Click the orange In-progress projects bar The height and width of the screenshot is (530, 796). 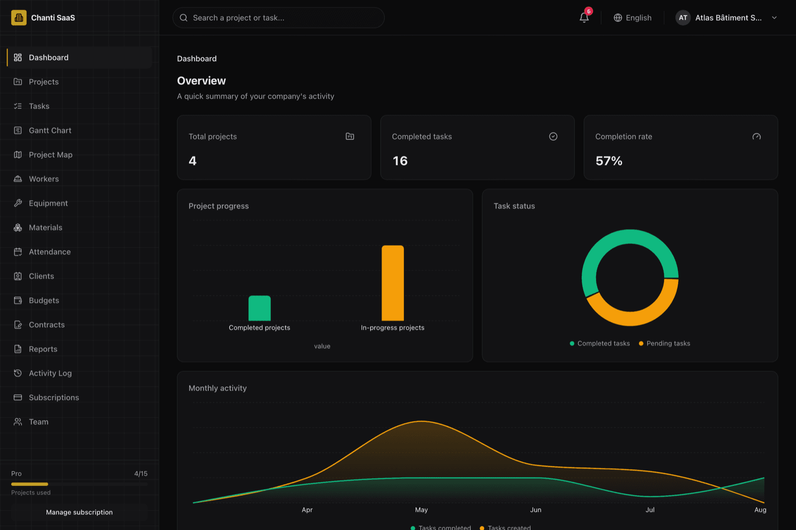pyautogui.click(x=393, y=283)
